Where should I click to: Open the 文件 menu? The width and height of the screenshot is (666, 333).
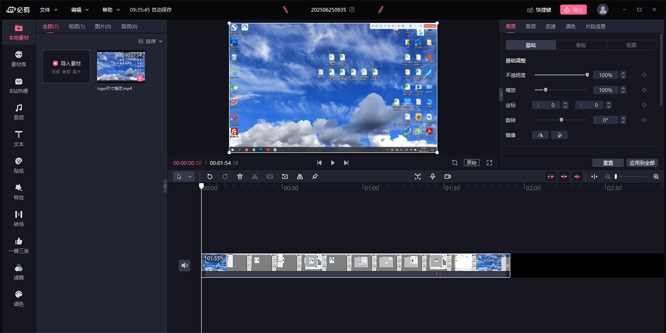[x=49, y=10]
